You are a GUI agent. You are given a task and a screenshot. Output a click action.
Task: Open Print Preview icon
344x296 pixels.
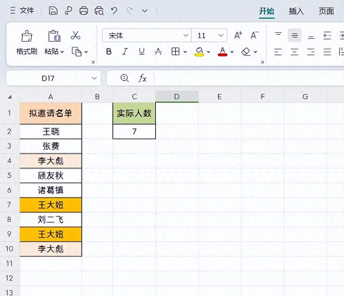[x=99, y=11]
